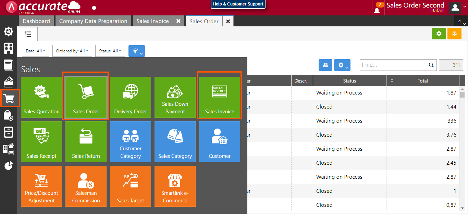Select the Sales Down Payment tile
Screen dimensions: 468x214
(175, 97)
